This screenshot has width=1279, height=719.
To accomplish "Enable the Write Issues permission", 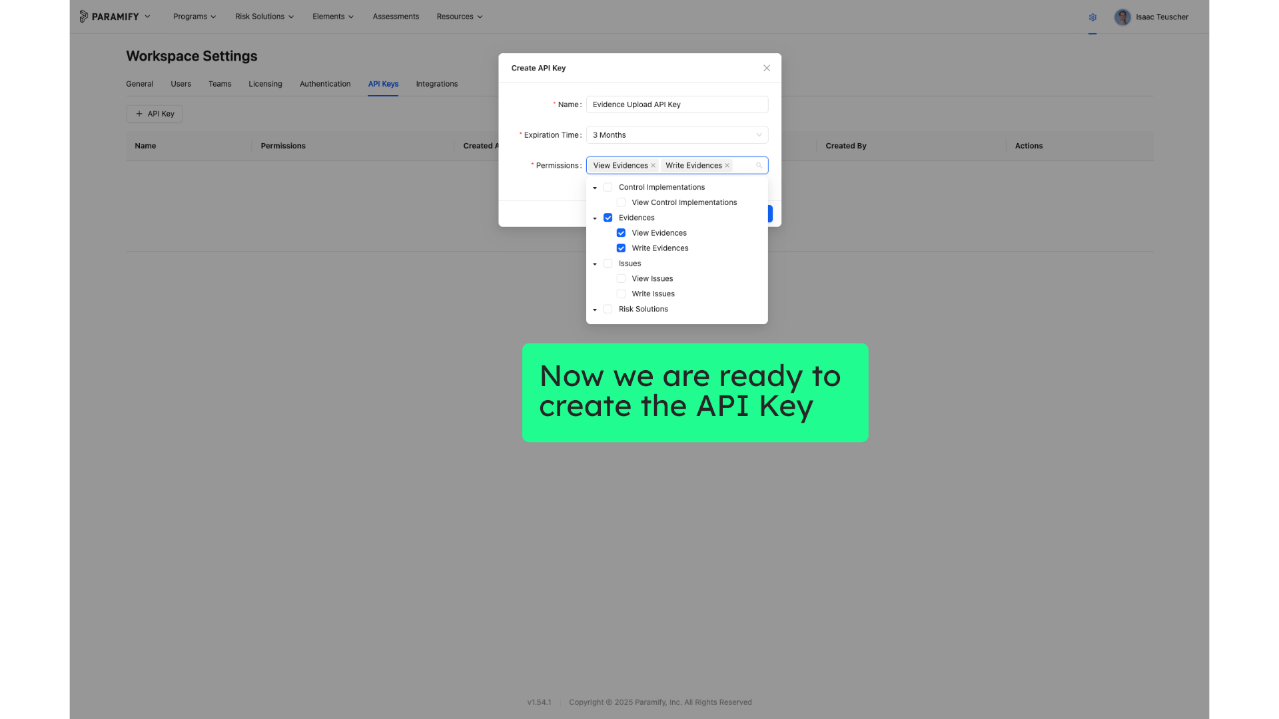I will click(621, 294).
